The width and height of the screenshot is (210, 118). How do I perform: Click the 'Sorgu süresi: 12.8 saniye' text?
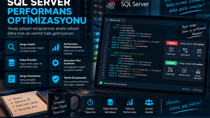[192, 44]
